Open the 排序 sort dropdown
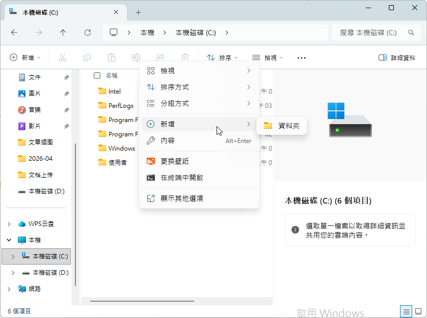Screen dimensions: 427x318 (x=223, y=58)
